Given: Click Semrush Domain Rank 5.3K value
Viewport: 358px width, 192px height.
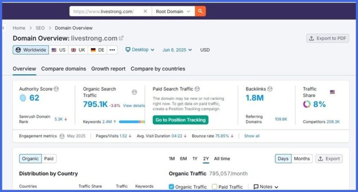Looking at the screenshot, I should coord(58,119).
